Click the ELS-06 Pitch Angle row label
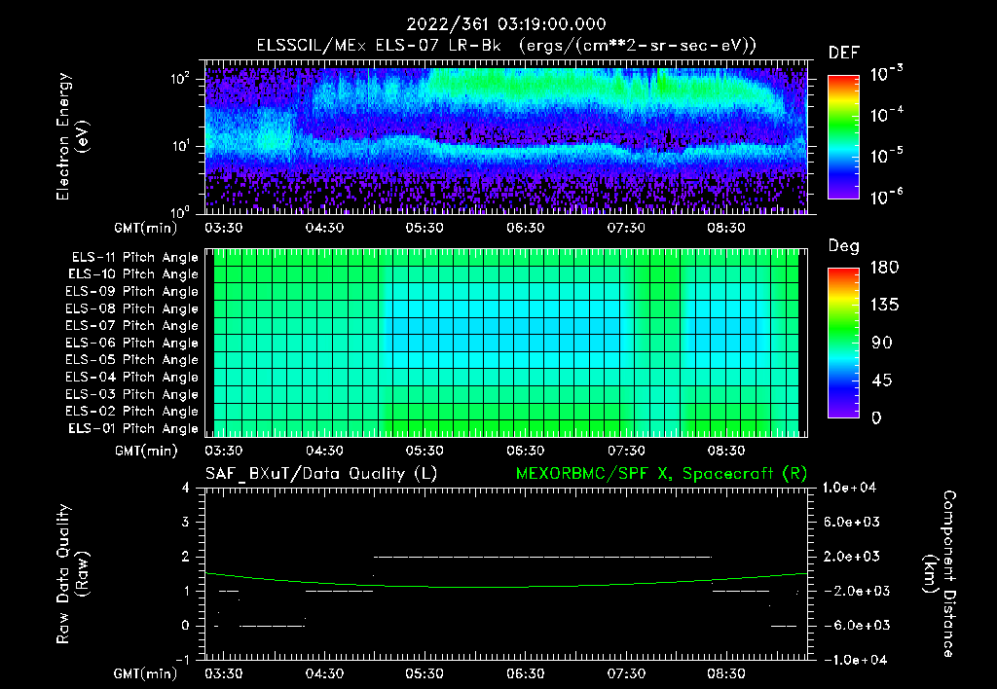 [131, 344]
